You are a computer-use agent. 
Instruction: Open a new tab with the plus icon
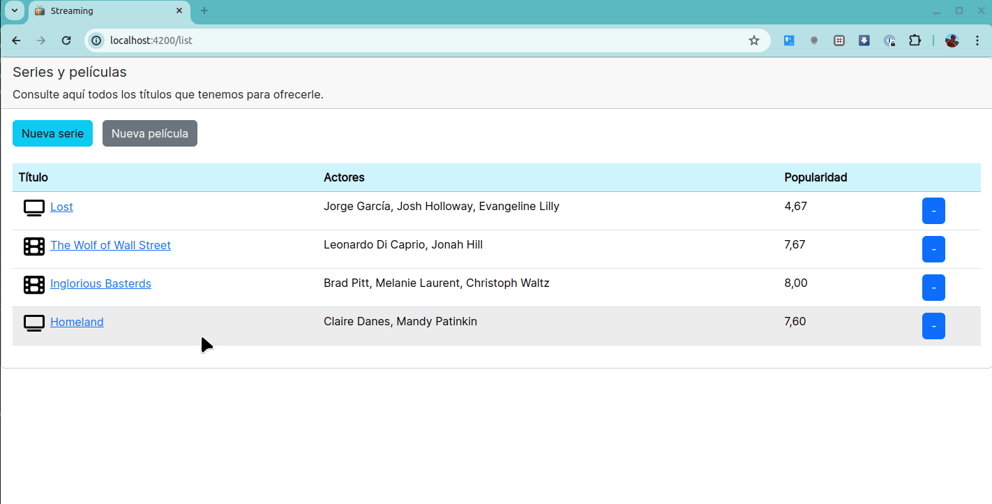[204, 10]
